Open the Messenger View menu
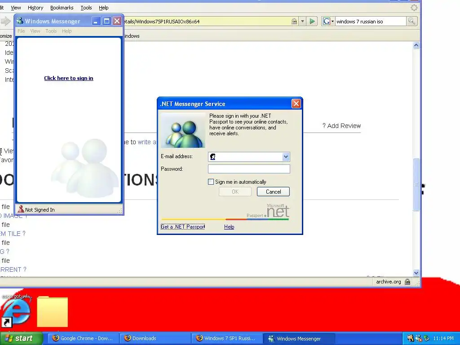 tap(35, 31)
